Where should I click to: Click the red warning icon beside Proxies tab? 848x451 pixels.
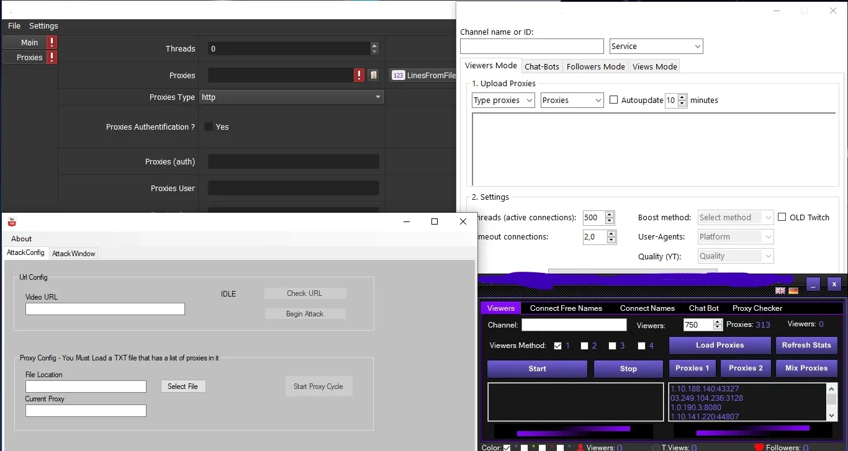tap(52, 57)
